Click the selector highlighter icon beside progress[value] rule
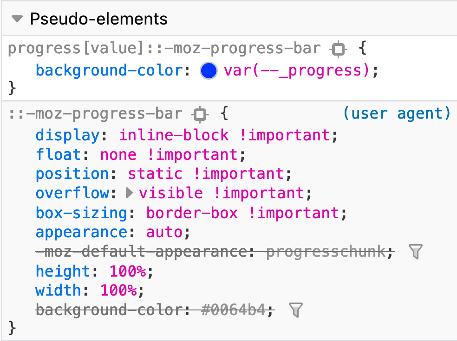 (x=338, y=48)
